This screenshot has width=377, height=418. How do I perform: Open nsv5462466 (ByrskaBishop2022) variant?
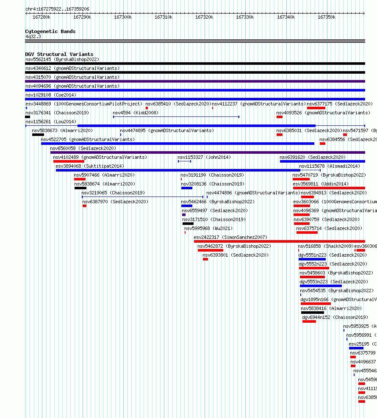click(218, 202)
